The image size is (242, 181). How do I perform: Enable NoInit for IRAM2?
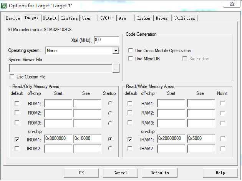click(223, 149)
